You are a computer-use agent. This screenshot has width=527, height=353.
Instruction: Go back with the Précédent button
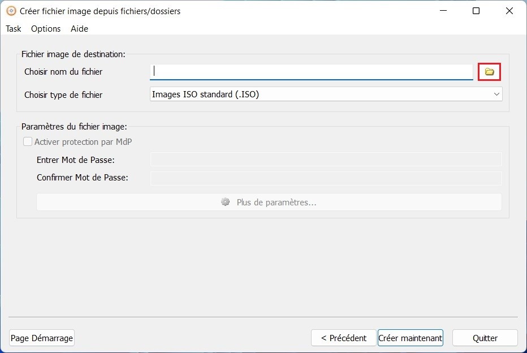pos(343,338)
